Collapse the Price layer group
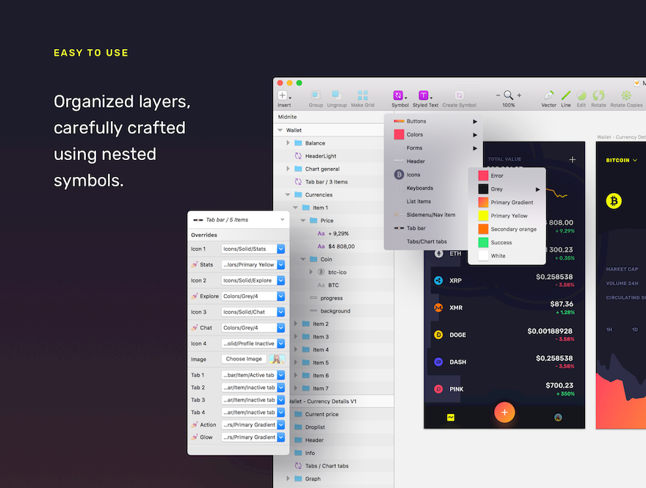The width and height of the screenshot is (646, 488). [303, 221]
